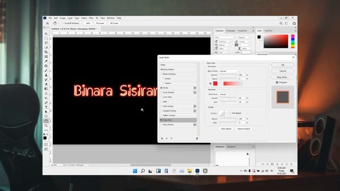The width and height of the screenshot is (340, 191).
Task: Select the Zoom tool in the toolbar
Action: (46, 126)
